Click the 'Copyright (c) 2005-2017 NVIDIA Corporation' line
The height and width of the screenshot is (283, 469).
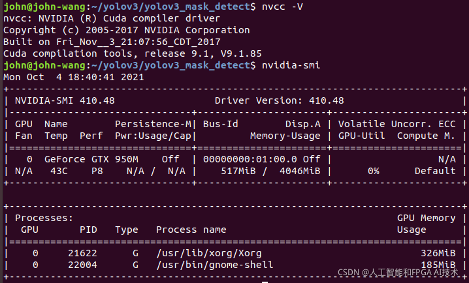127,30
